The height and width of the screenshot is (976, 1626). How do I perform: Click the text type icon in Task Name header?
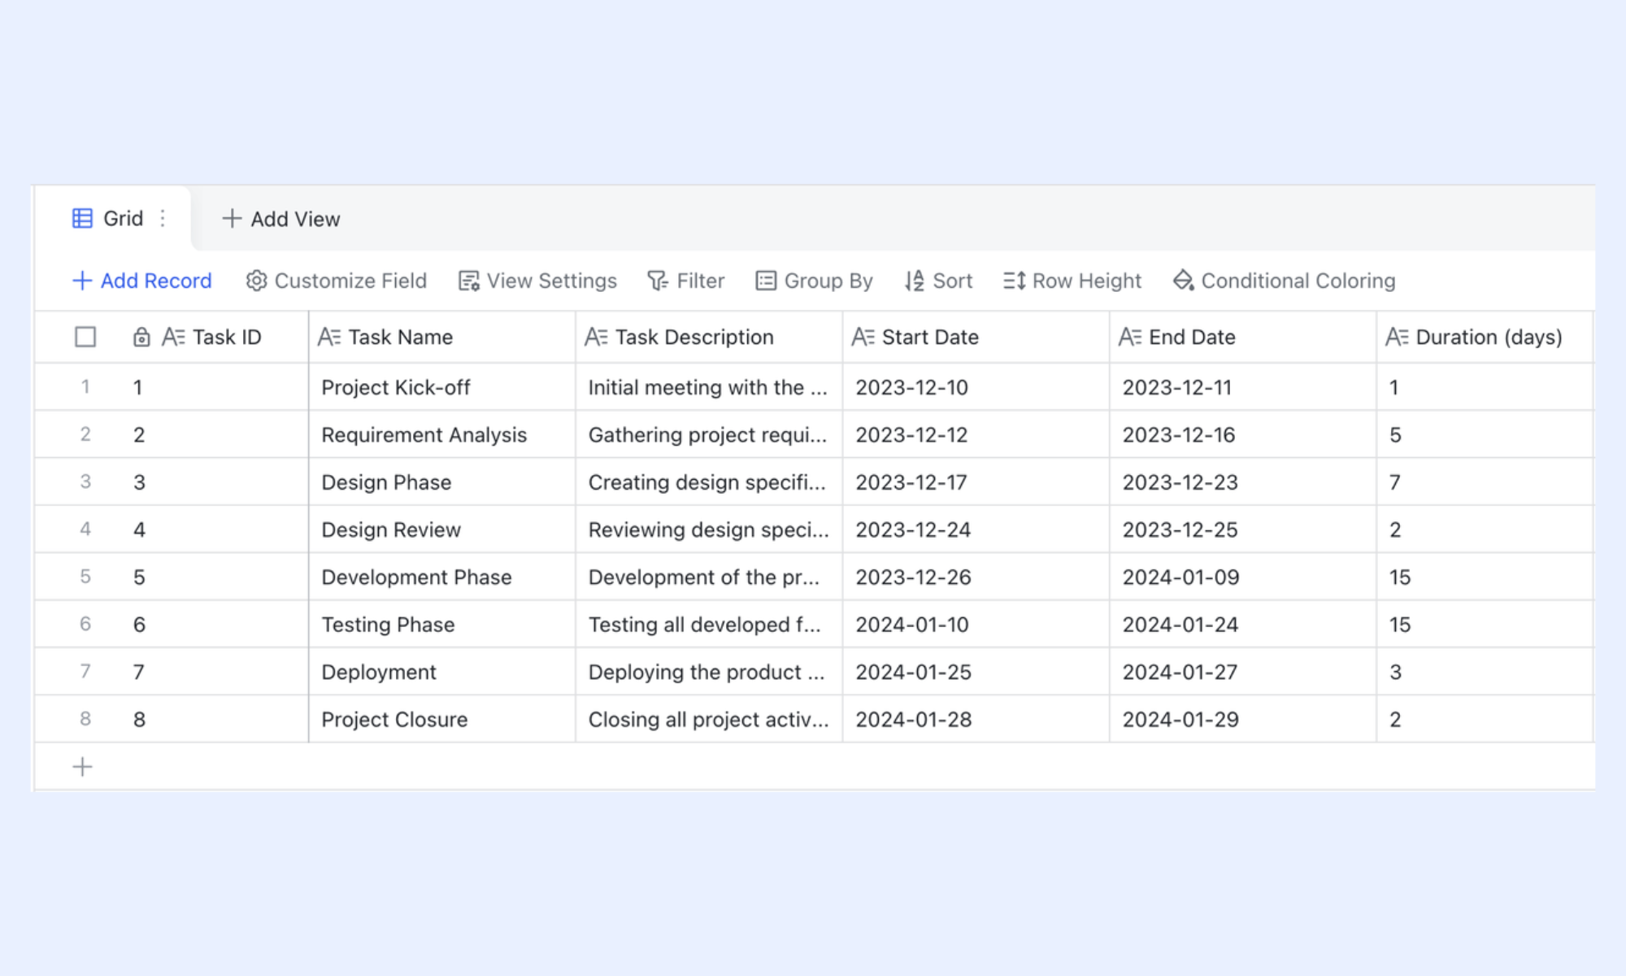point(329,337)
